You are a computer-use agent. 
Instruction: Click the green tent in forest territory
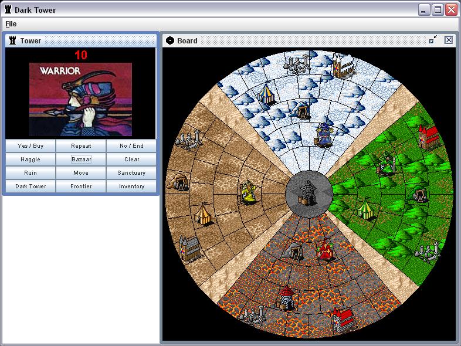pos(365,208)
